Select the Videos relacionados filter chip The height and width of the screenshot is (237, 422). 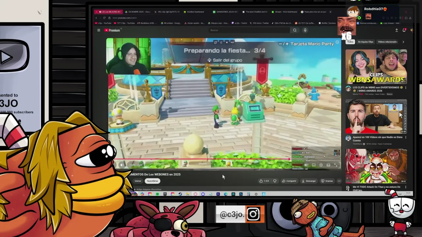(387, 42)
